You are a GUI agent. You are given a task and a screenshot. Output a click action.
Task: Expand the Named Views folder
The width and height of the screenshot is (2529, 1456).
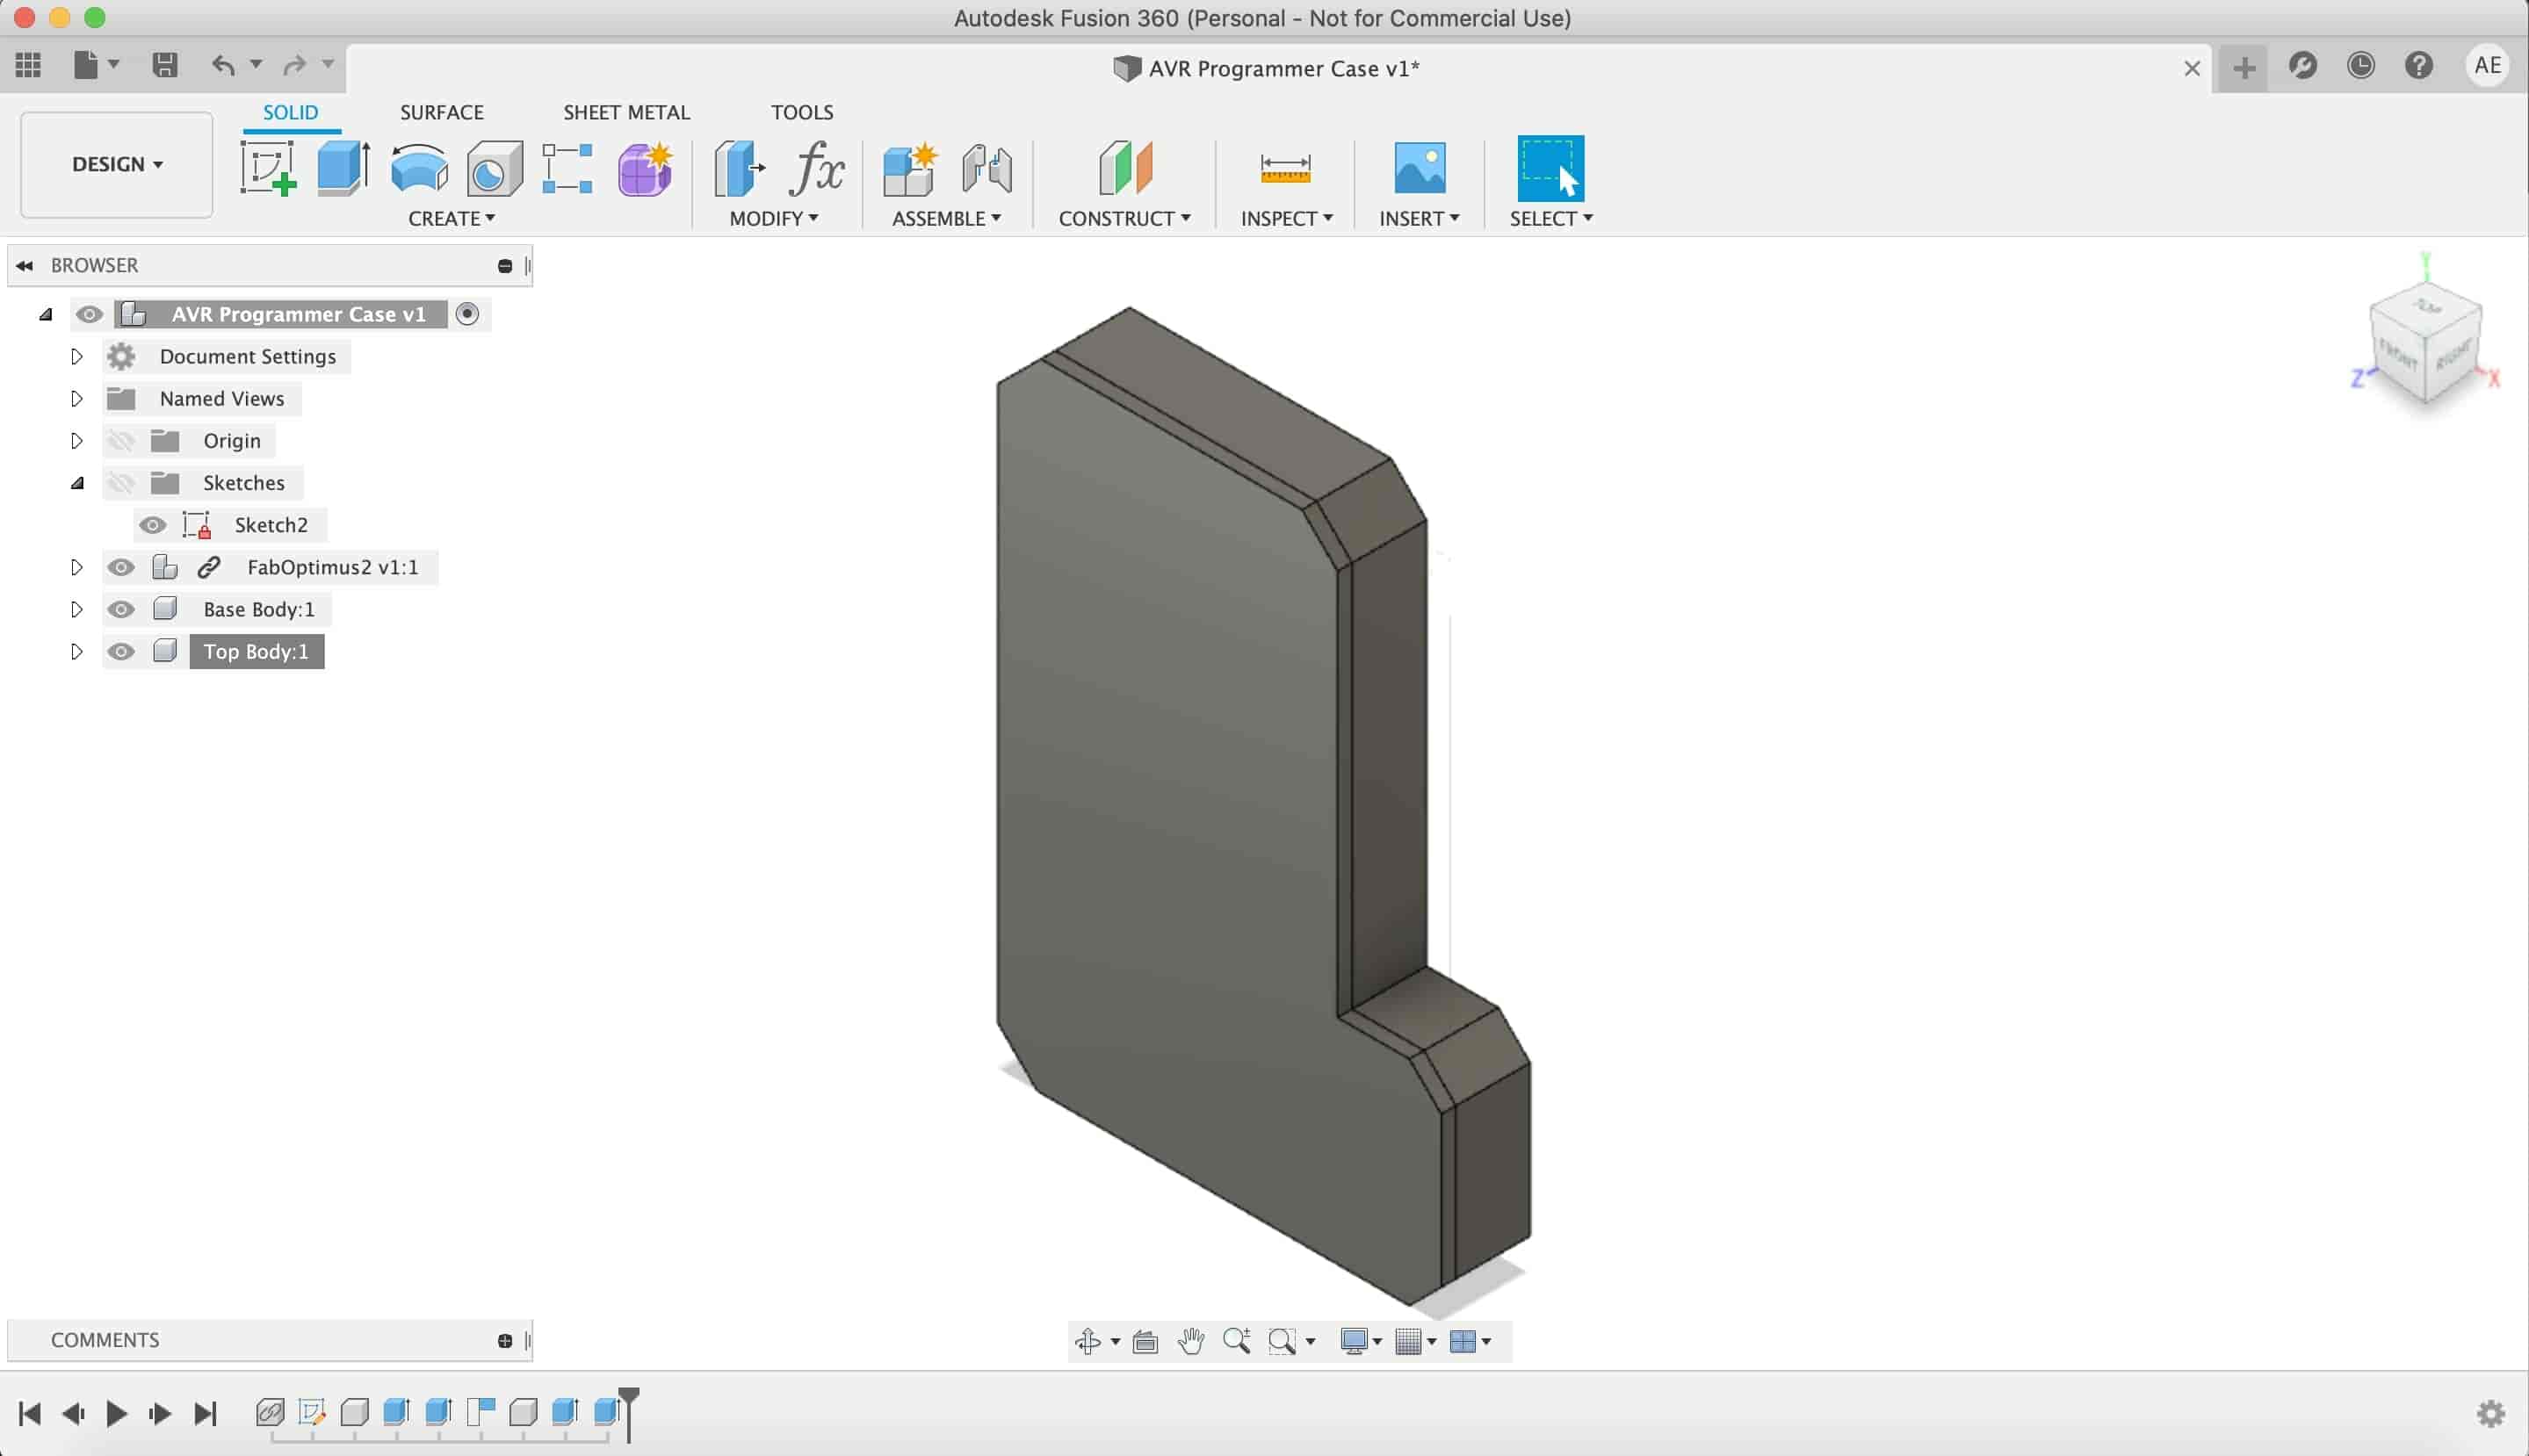click(76, 398)
